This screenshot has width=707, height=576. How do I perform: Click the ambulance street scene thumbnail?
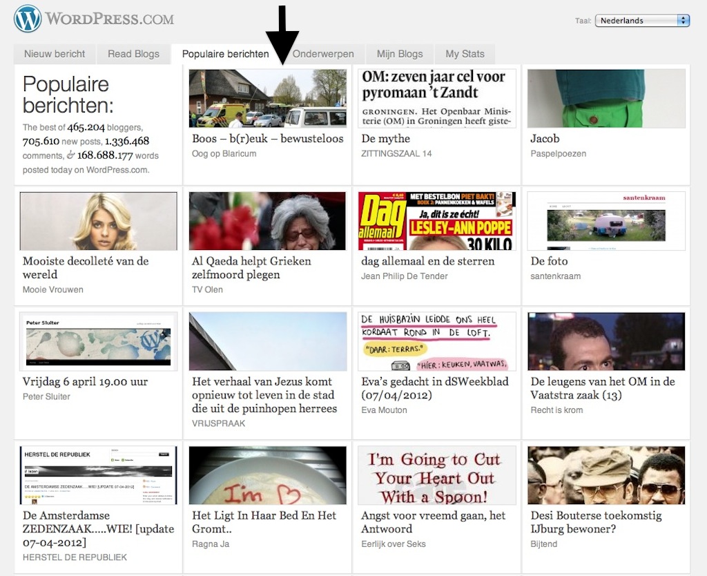coord(267,98)
